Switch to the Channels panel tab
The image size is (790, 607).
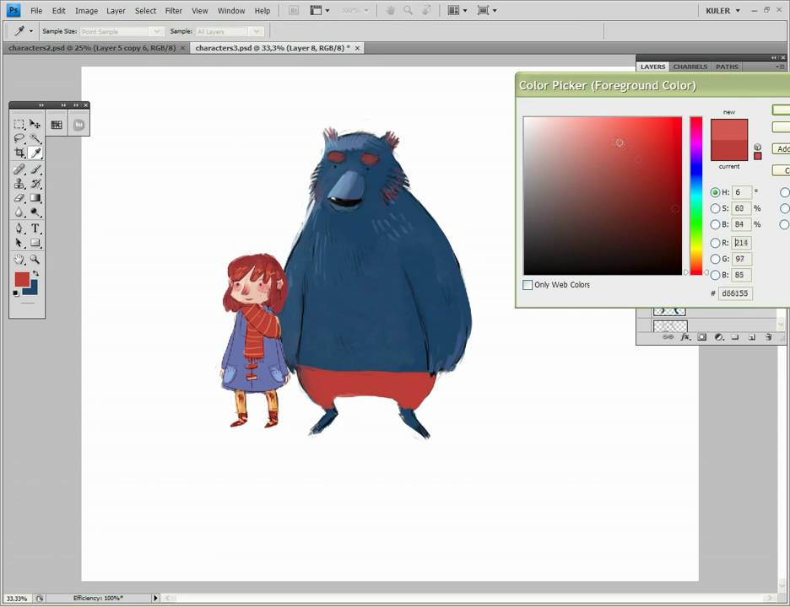[690, 67]
